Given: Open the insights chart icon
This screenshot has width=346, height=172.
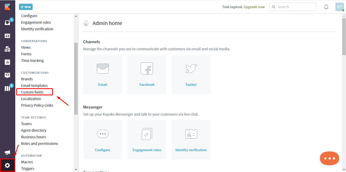Looking at the screenshot, I should pos(7,62).
